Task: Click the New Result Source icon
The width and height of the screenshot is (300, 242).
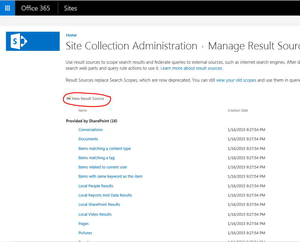Action: pos(69,98)
